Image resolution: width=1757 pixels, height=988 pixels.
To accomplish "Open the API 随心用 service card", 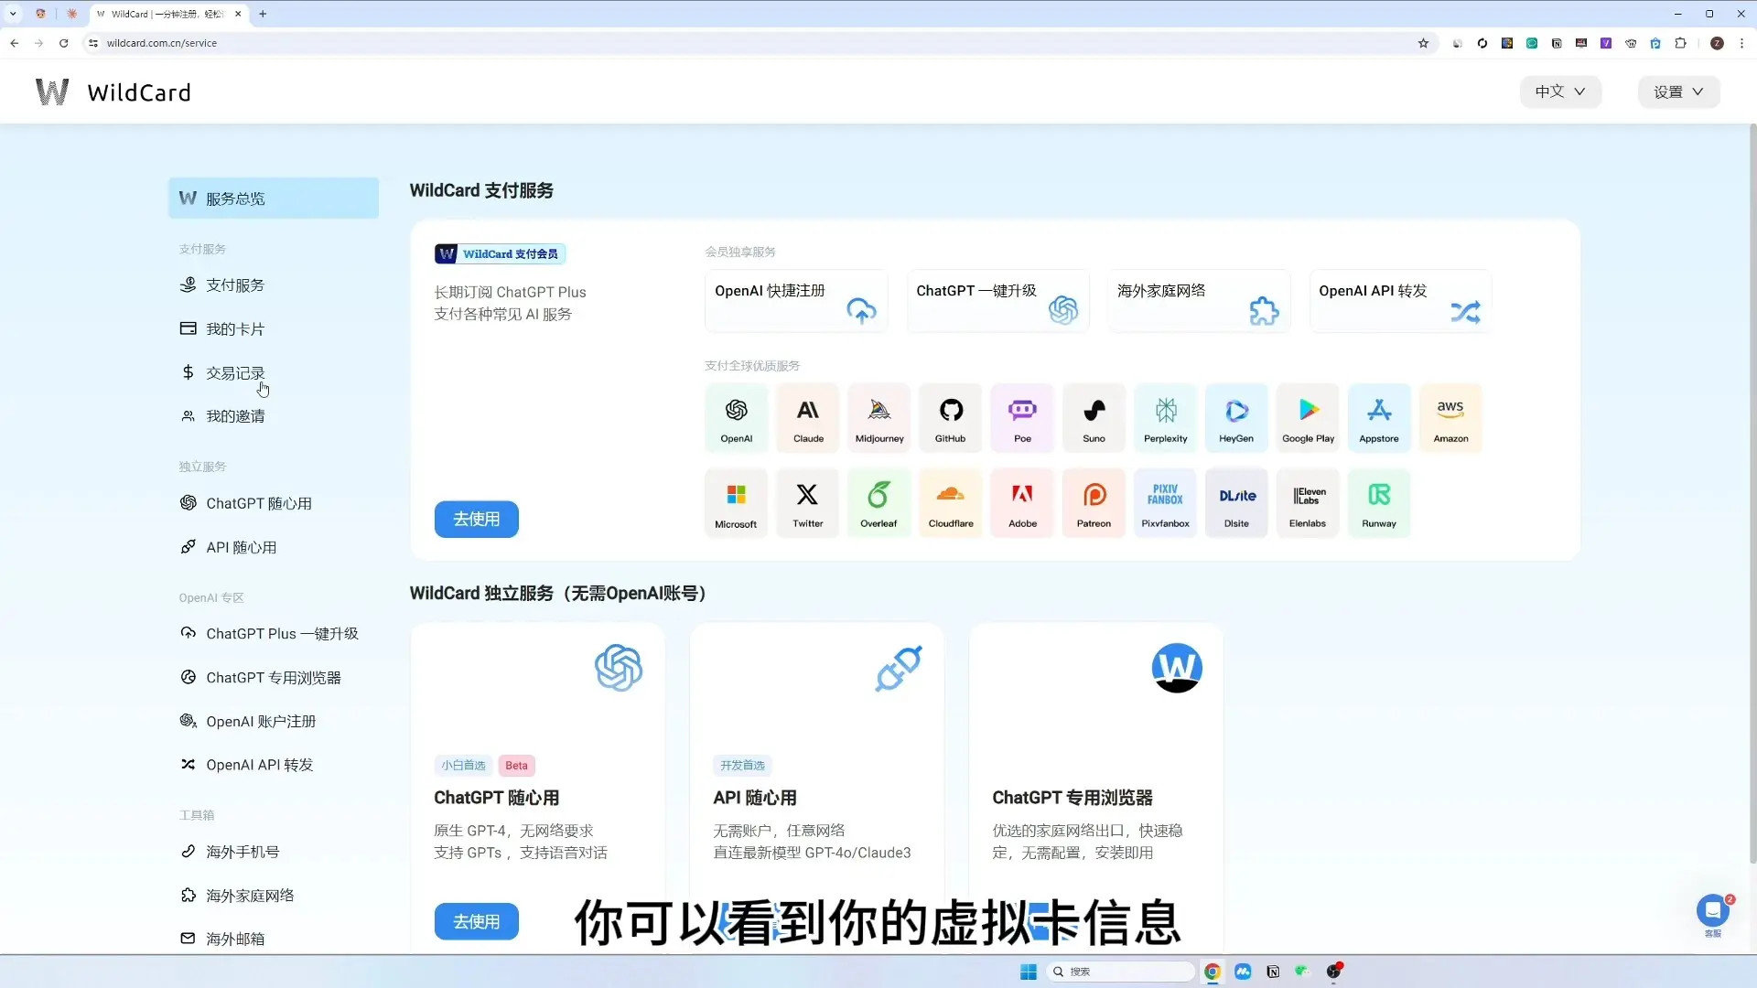I will click(816, 789).
